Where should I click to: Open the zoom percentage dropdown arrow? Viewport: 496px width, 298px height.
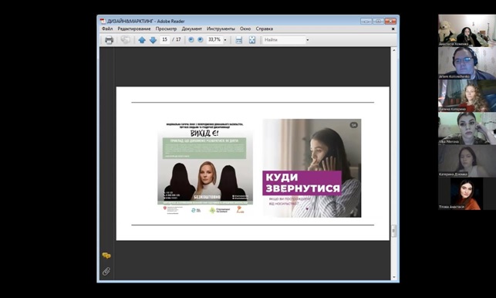tap(225, 40)
